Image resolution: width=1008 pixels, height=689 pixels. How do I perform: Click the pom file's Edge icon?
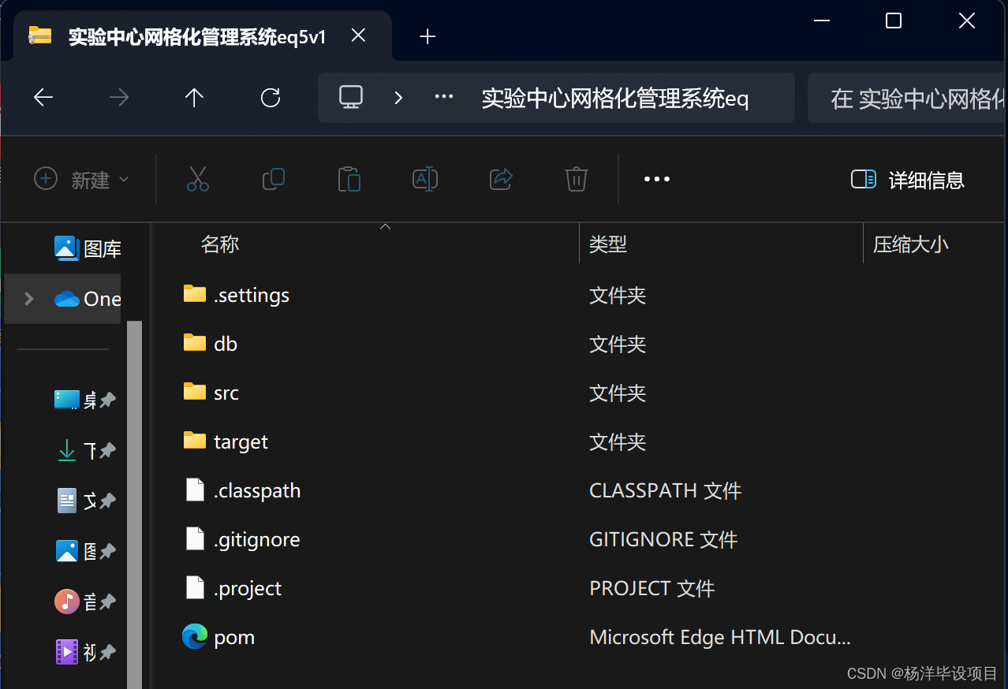[x=195, y=636]
